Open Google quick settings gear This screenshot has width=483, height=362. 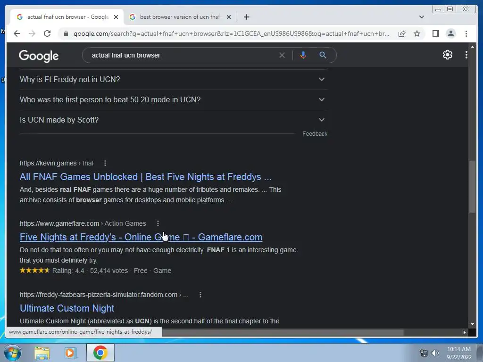pos(447,55)
